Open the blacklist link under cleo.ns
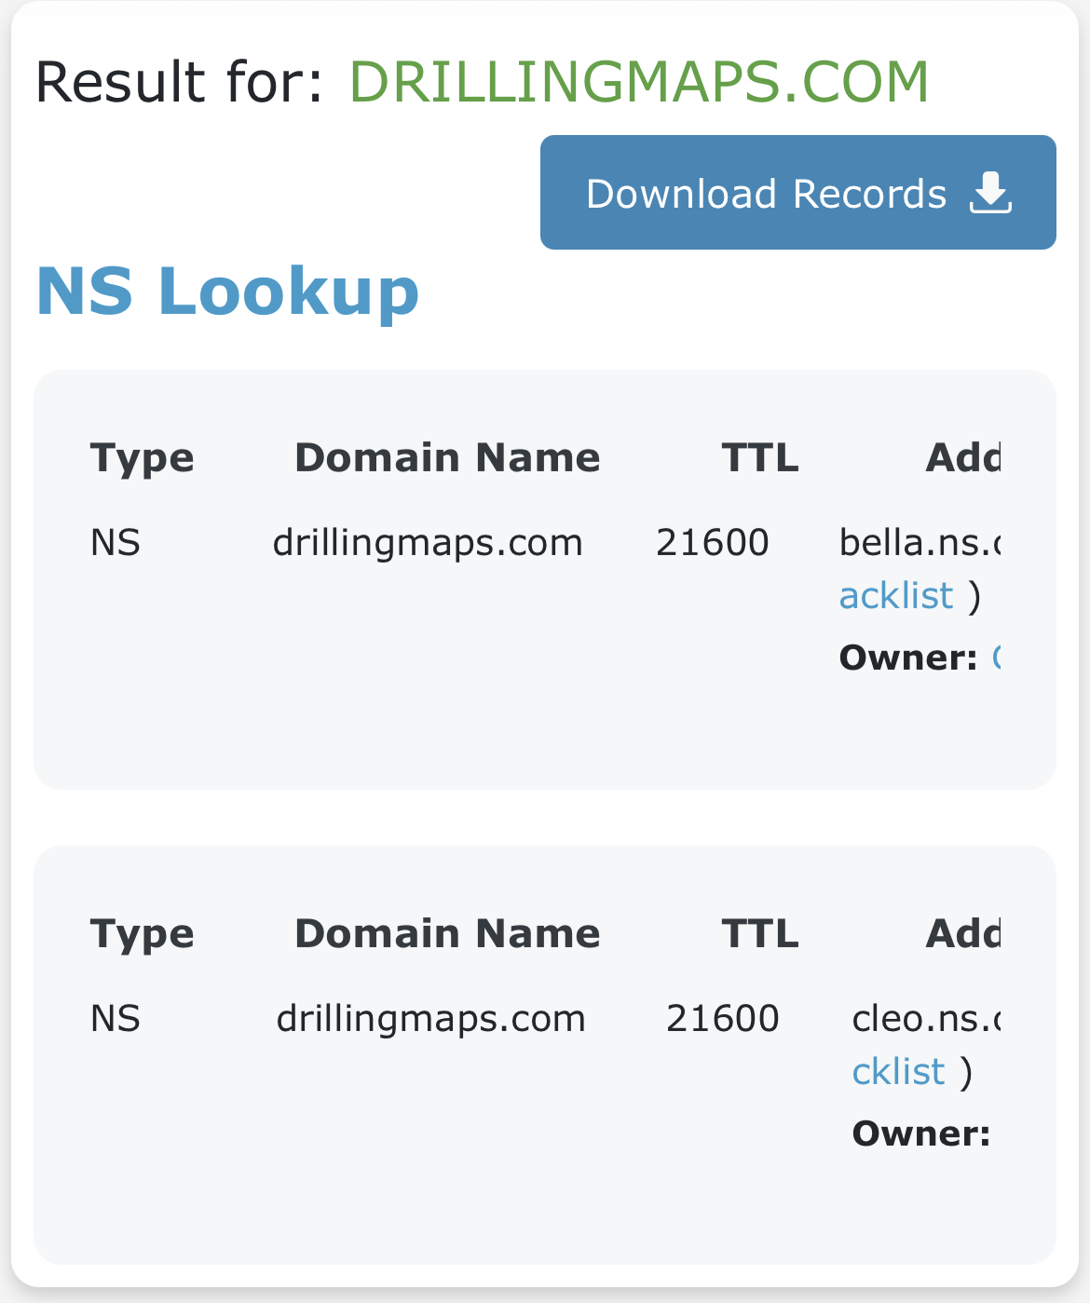This screenshot has height=1303, width=1090. click(898, 1072)
